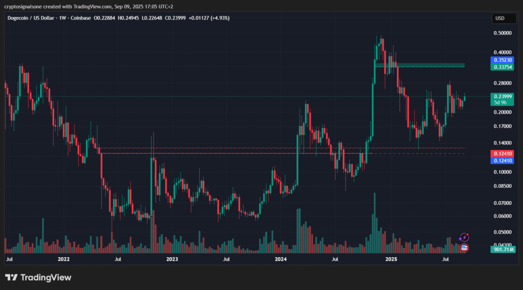Screen dimensions: 523x290
Task: Select the green resistance zone rectangle
Action: (x=420, y=65)
